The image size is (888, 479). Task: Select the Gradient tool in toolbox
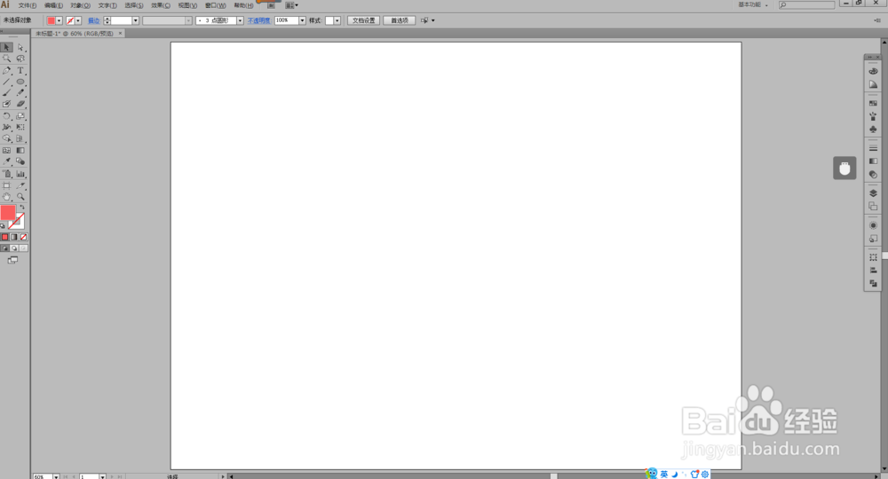(x=20, y=151)
